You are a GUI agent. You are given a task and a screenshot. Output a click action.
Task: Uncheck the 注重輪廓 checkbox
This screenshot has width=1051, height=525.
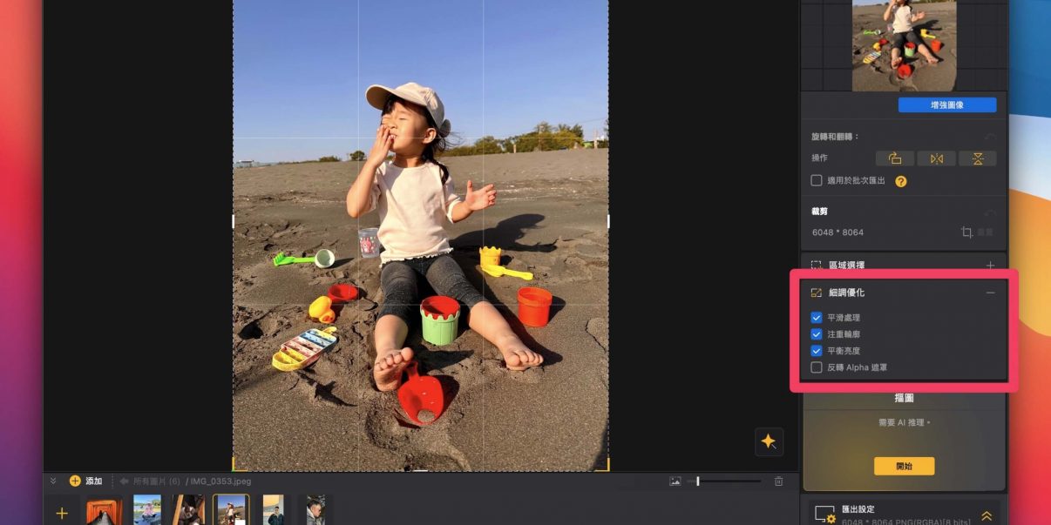[x=817, y=334]
